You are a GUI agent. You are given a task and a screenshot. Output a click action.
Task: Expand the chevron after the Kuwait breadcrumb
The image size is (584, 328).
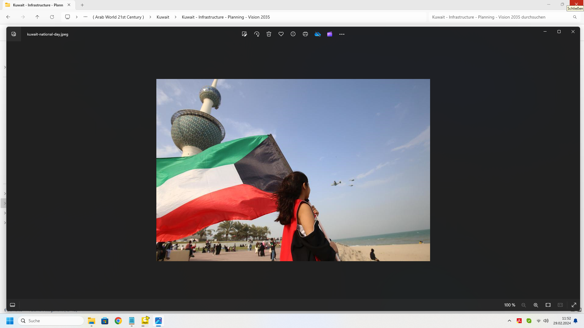click(x=176, y=17)
